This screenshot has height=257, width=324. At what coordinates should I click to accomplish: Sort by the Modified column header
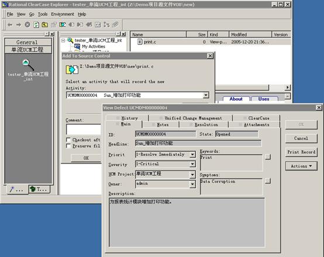click(250, 34)
